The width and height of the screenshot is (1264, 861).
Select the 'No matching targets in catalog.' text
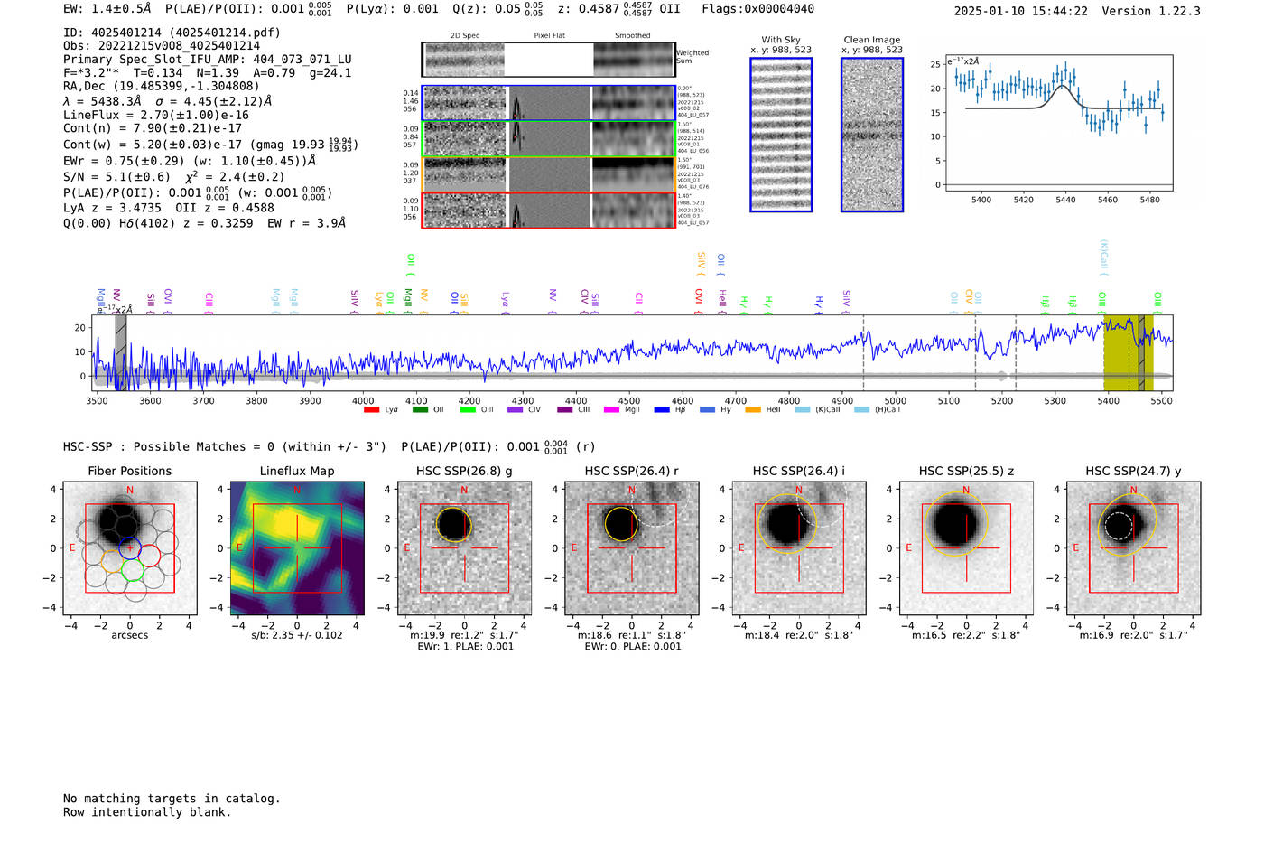point(172,799)
